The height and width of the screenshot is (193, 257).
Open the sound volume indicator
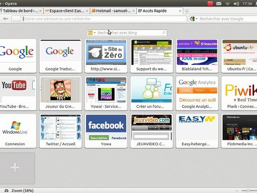point(236,3)
